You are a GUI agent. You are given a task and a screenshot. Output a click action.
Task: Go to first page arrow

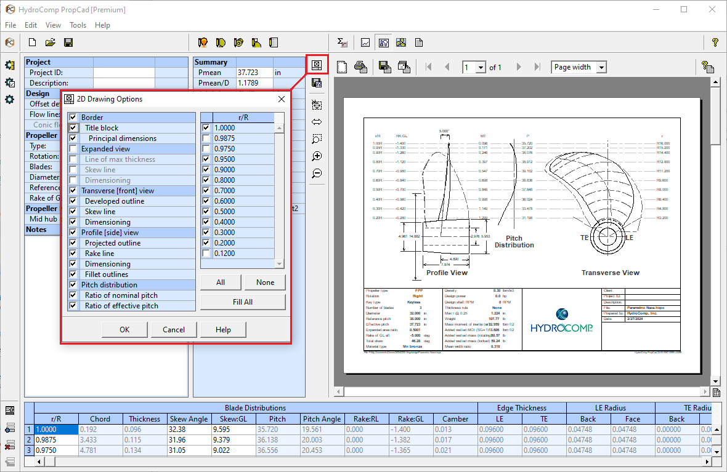428,67
